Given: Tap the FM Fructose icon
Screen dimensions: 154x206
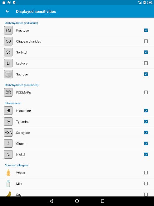Looking at the screenshot, I should click(x=8, y=30).
